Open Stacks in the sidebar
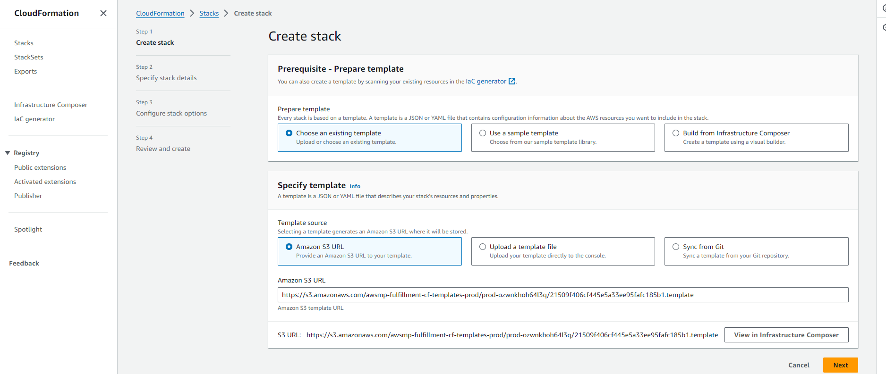This screenshot has width=886, height=374. pyautogui.click(x=24, y=43)
